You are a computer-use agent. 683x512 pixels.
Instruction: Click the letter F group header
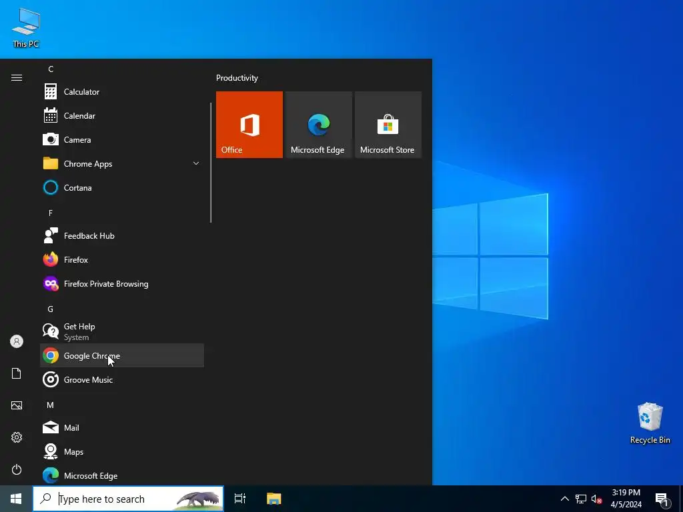(51, 213)
